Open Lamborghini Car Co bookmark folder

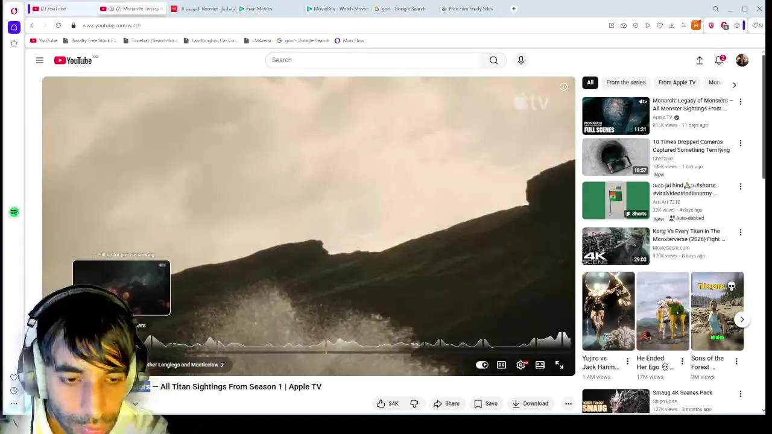[x=210, y=40]
